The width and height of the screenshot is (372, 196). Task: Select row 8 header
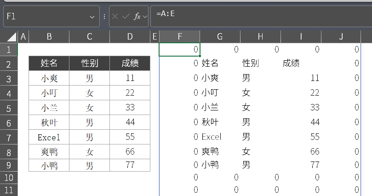click(9, 152)
